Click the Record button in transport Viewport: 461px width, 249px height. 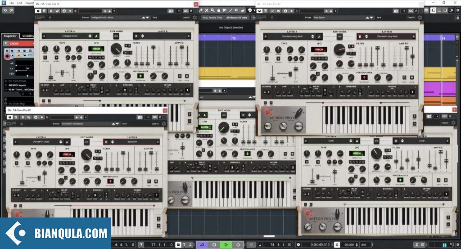(x=238, y=244)
